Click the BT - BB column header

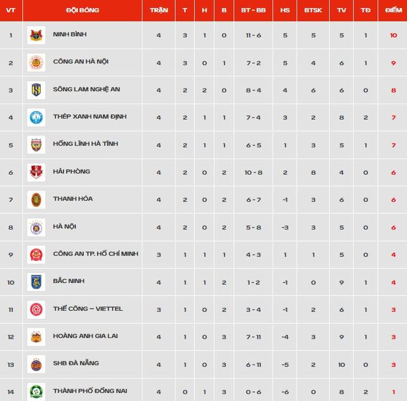coord(254,10)
